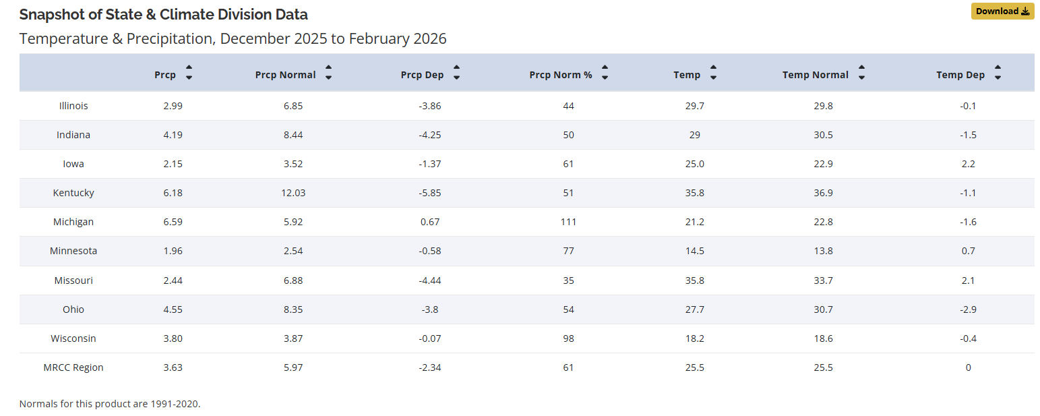
Task: Select the Missouri state label
Action: coord(73,280)
